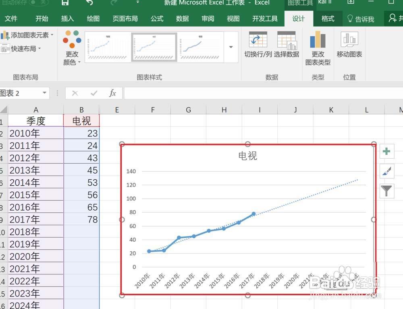This screenshot has height=309, width=403.
Task: Open the Name Box dropdown arrow
Action: pyautogui.click(x=44, y=93)
